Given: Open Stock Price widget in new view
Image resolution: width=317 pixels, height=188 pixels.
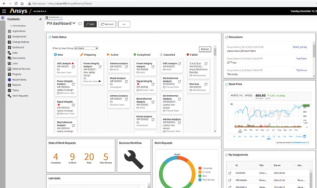Looking at the screenshot, I should [x=227, y=84].
